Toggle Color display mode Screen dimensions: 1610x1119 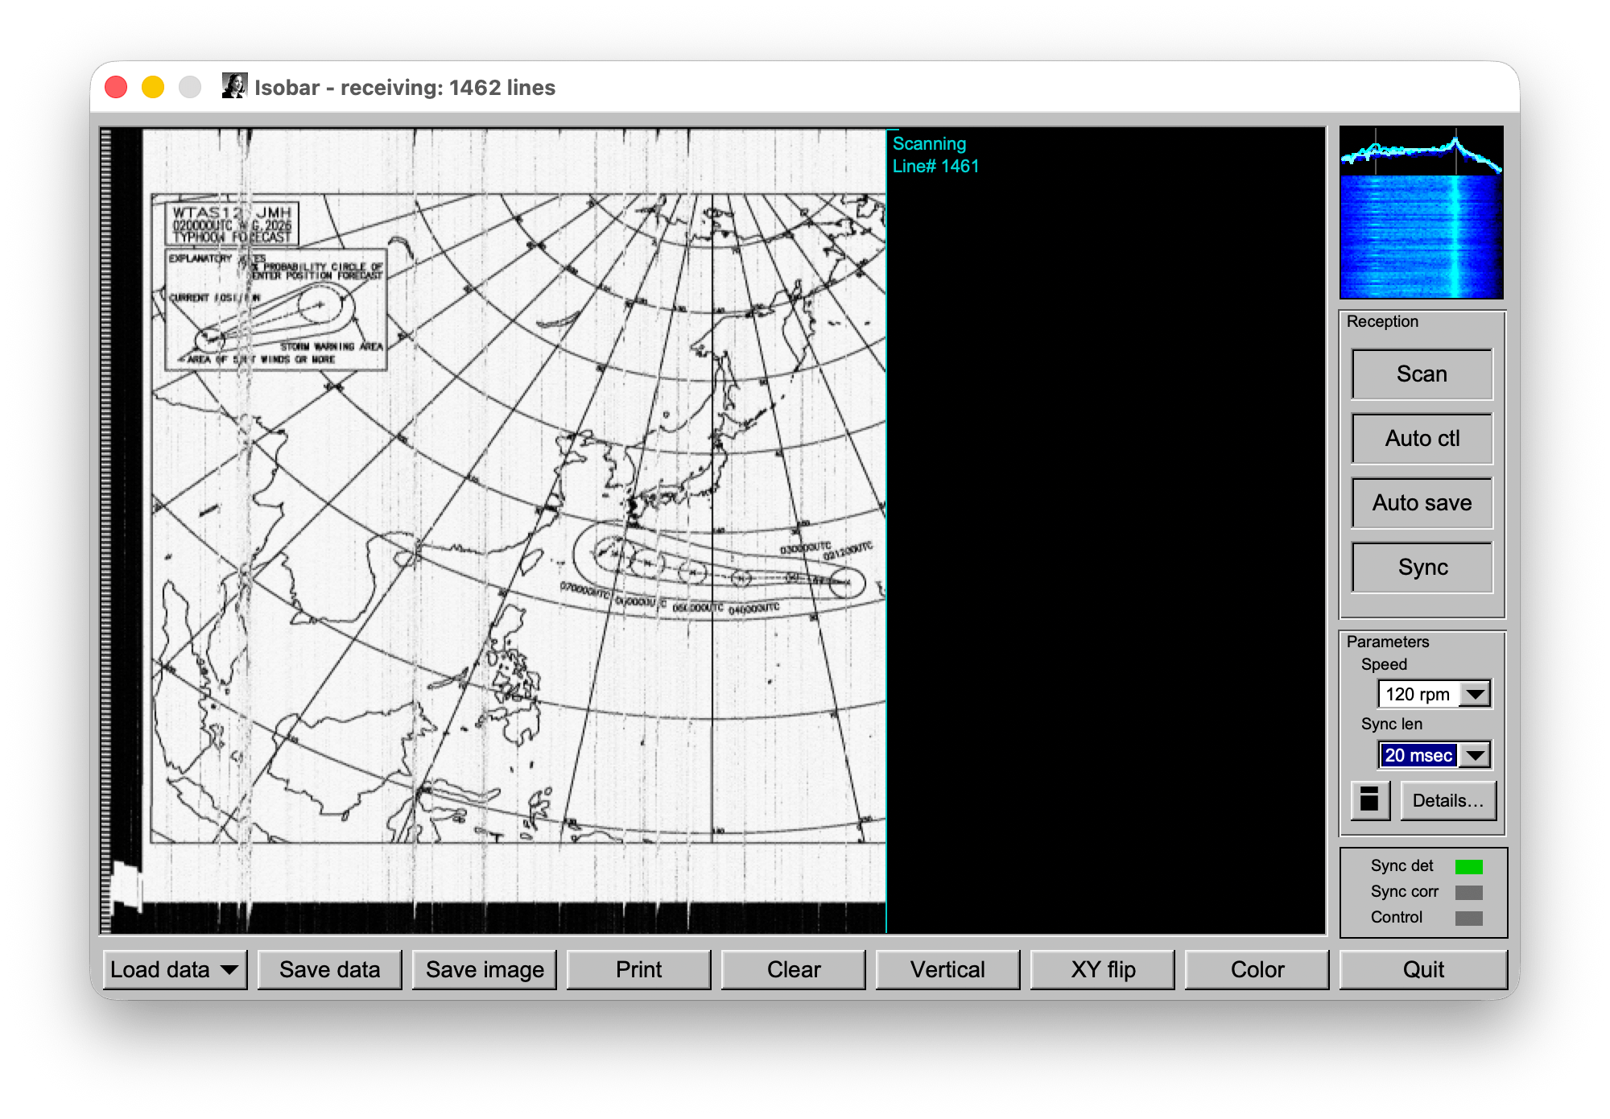click(1257, 969)
